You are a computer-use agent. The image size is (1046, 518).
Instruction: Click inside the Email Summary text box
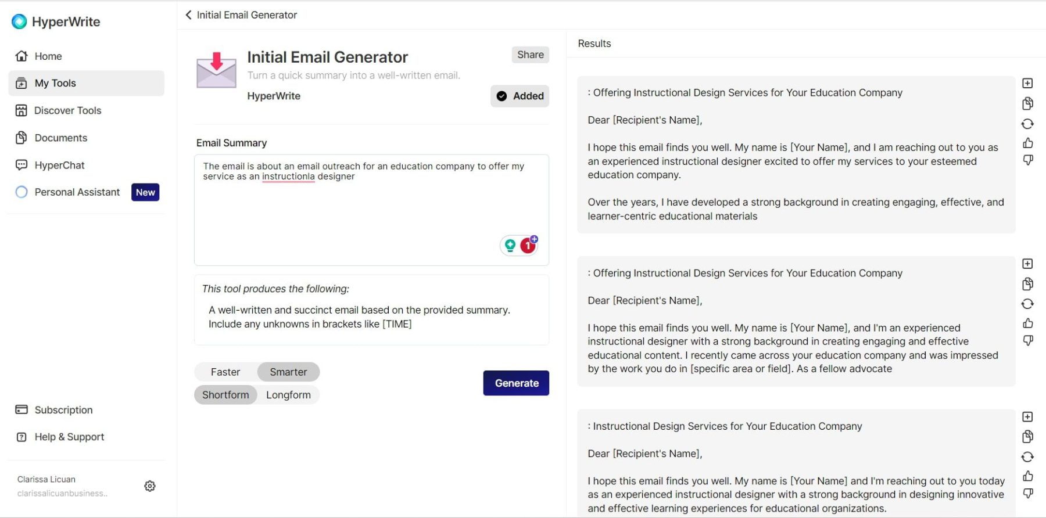click(x=371, y=209)
